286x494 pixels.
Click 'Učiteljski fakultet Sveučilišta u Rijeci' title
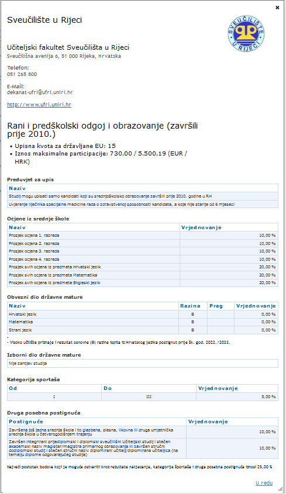pyautogui.click(x=68, y=47)
